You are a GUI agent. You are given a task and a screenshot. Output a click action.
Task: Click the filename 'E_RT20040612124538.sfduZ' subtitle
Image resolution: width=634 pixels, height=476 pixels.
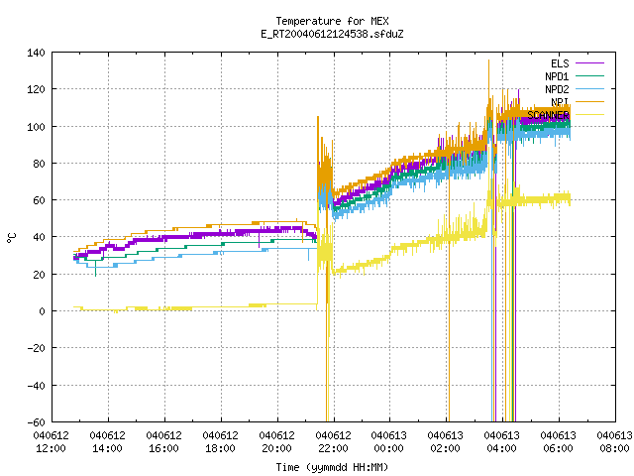click(332, 34)
